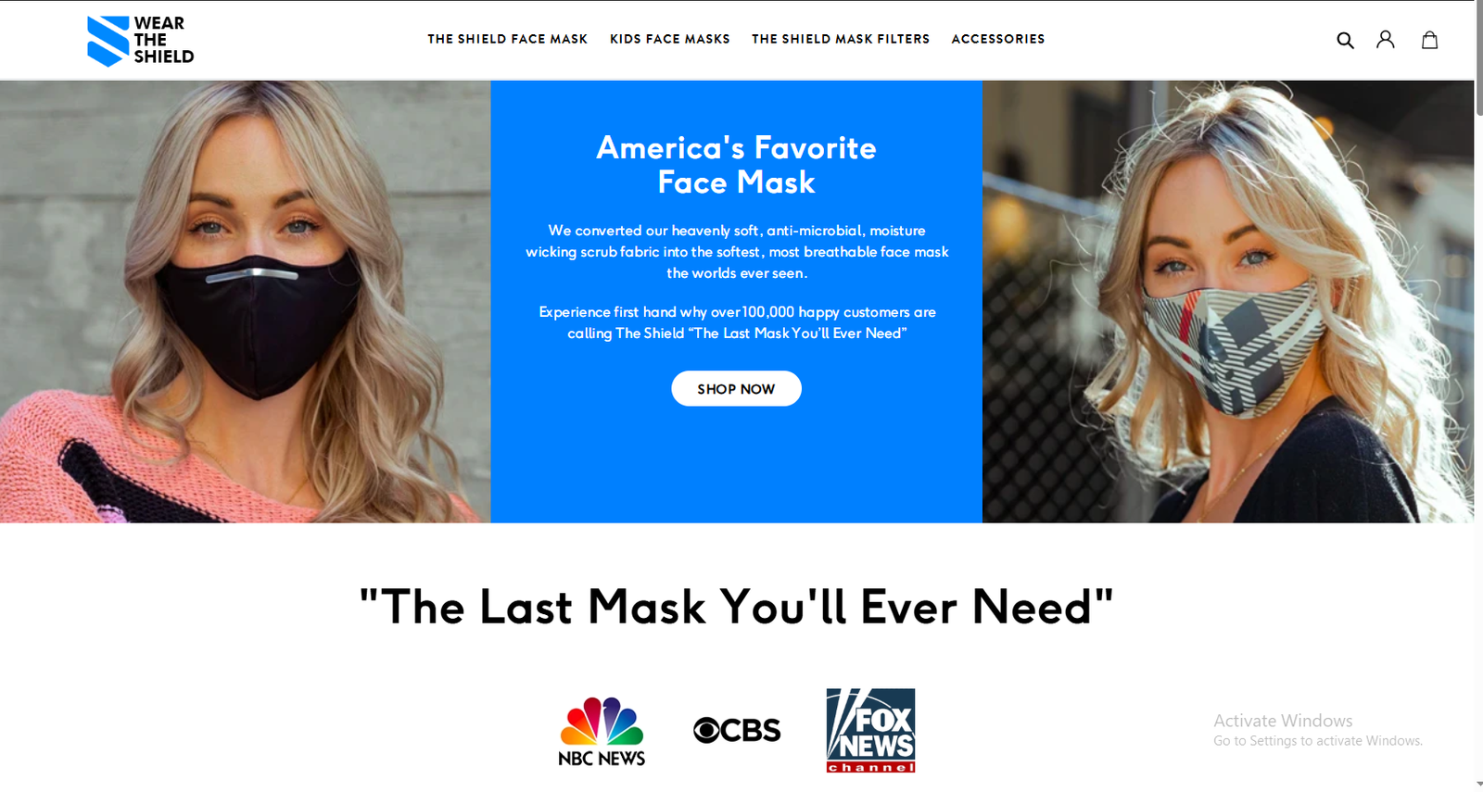Viewport: 1483px width, 792px height.
Task: Open the search magnifier icon
Action: (x=1345, y=40)
